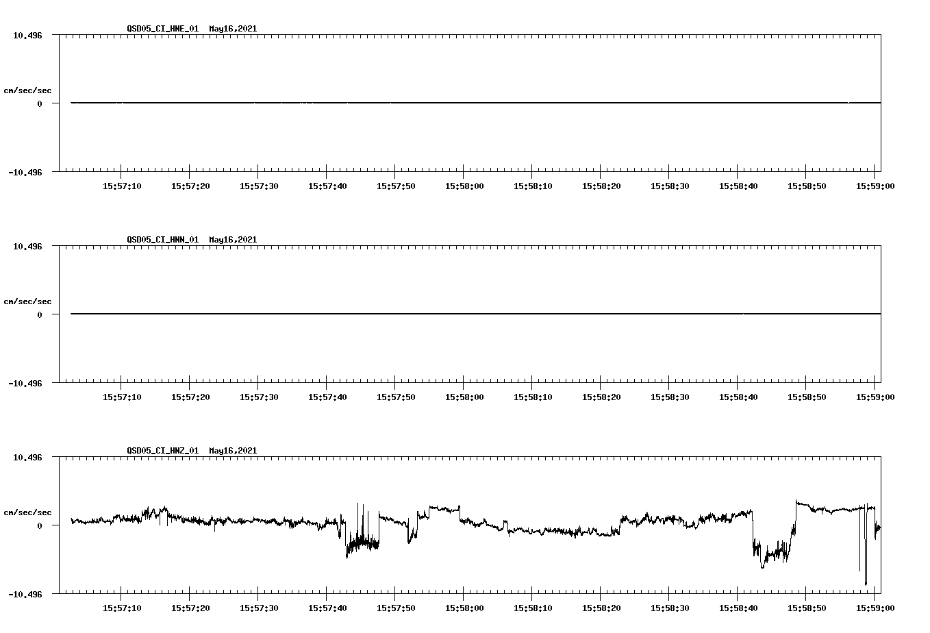Select the cm/sec/sec unit label on HNZ plot
Screen dimensions: 930x633
27,512
